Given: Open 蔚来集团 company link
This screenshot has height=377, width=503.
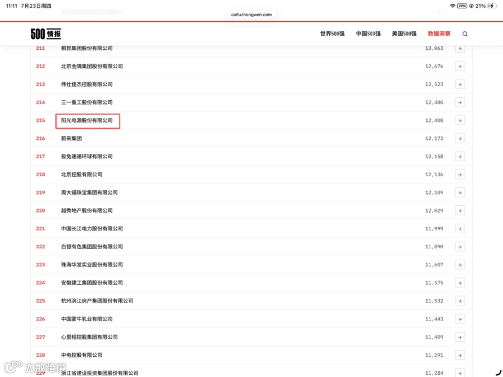Looking at the screenshot, I should coord(71,138).
